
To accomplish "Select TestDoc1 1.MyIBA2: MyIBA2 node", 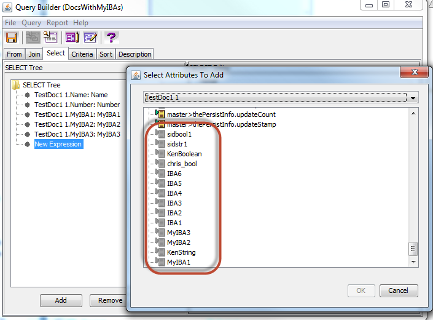I will click(x=77, y=124).
